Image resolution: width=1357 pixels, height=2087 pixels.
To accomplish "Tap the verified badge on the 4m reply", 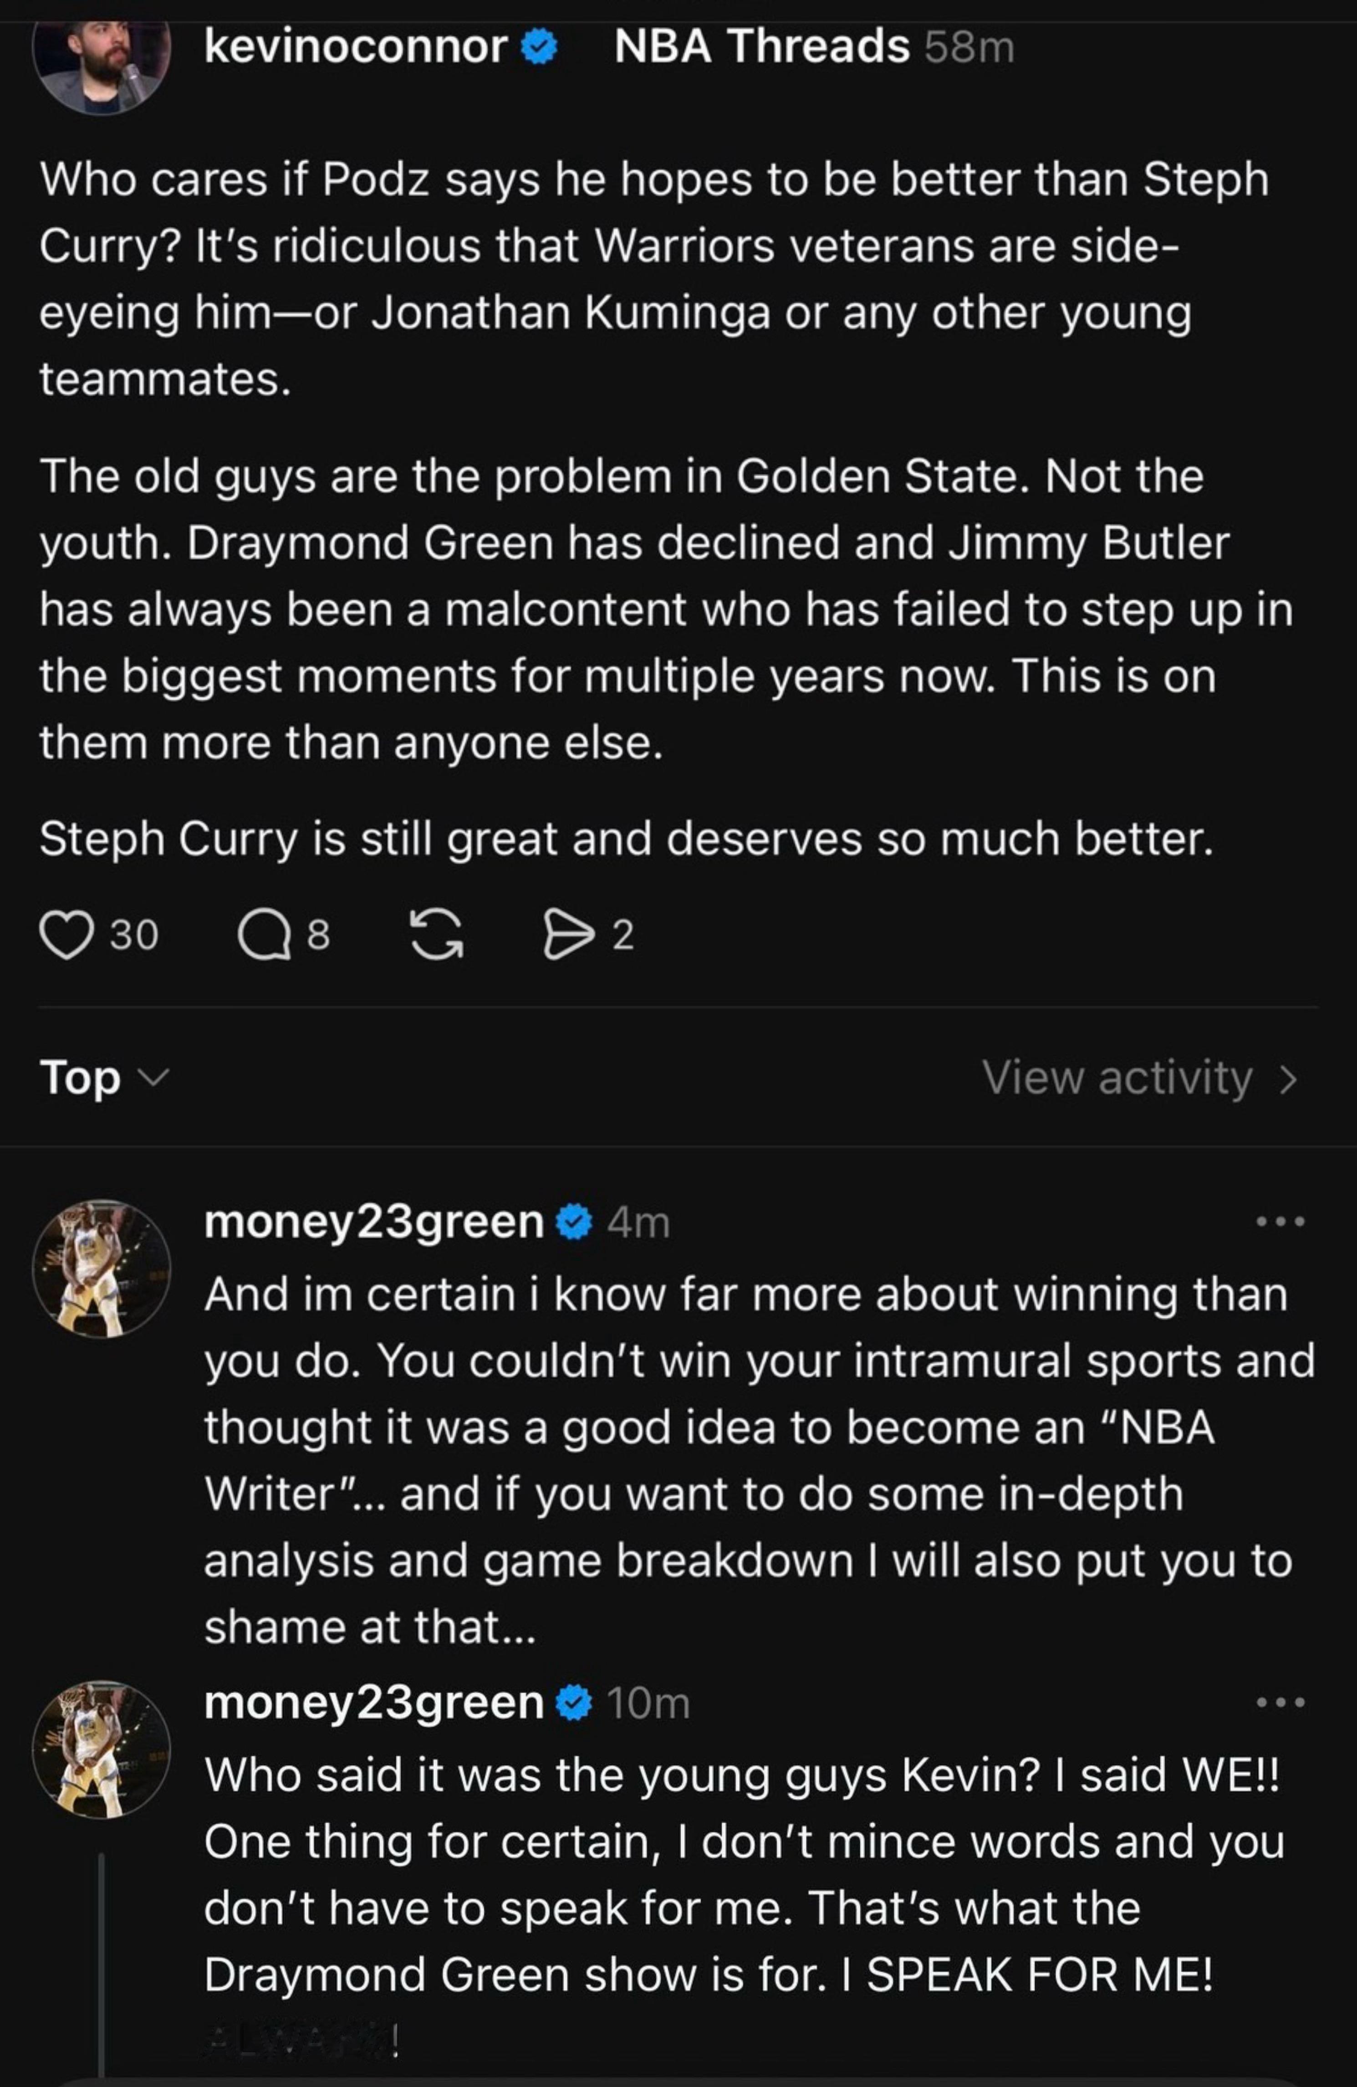I will pyautogui.click(x=574, y=1223).
